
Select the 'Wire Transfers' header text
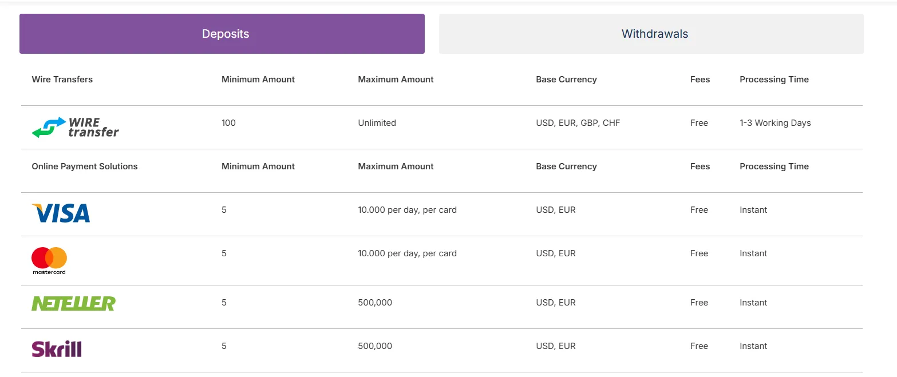[62, 80]
